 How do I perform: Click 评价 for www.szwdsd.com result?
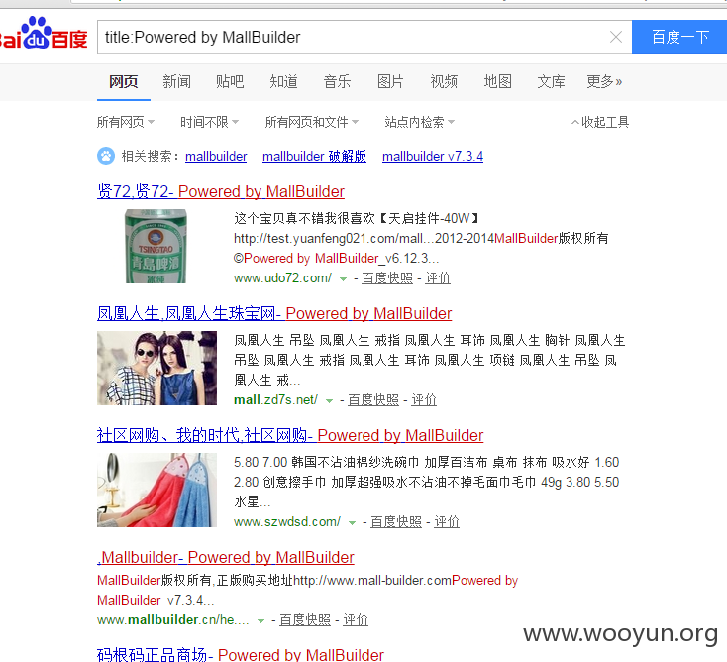(447, 522)
